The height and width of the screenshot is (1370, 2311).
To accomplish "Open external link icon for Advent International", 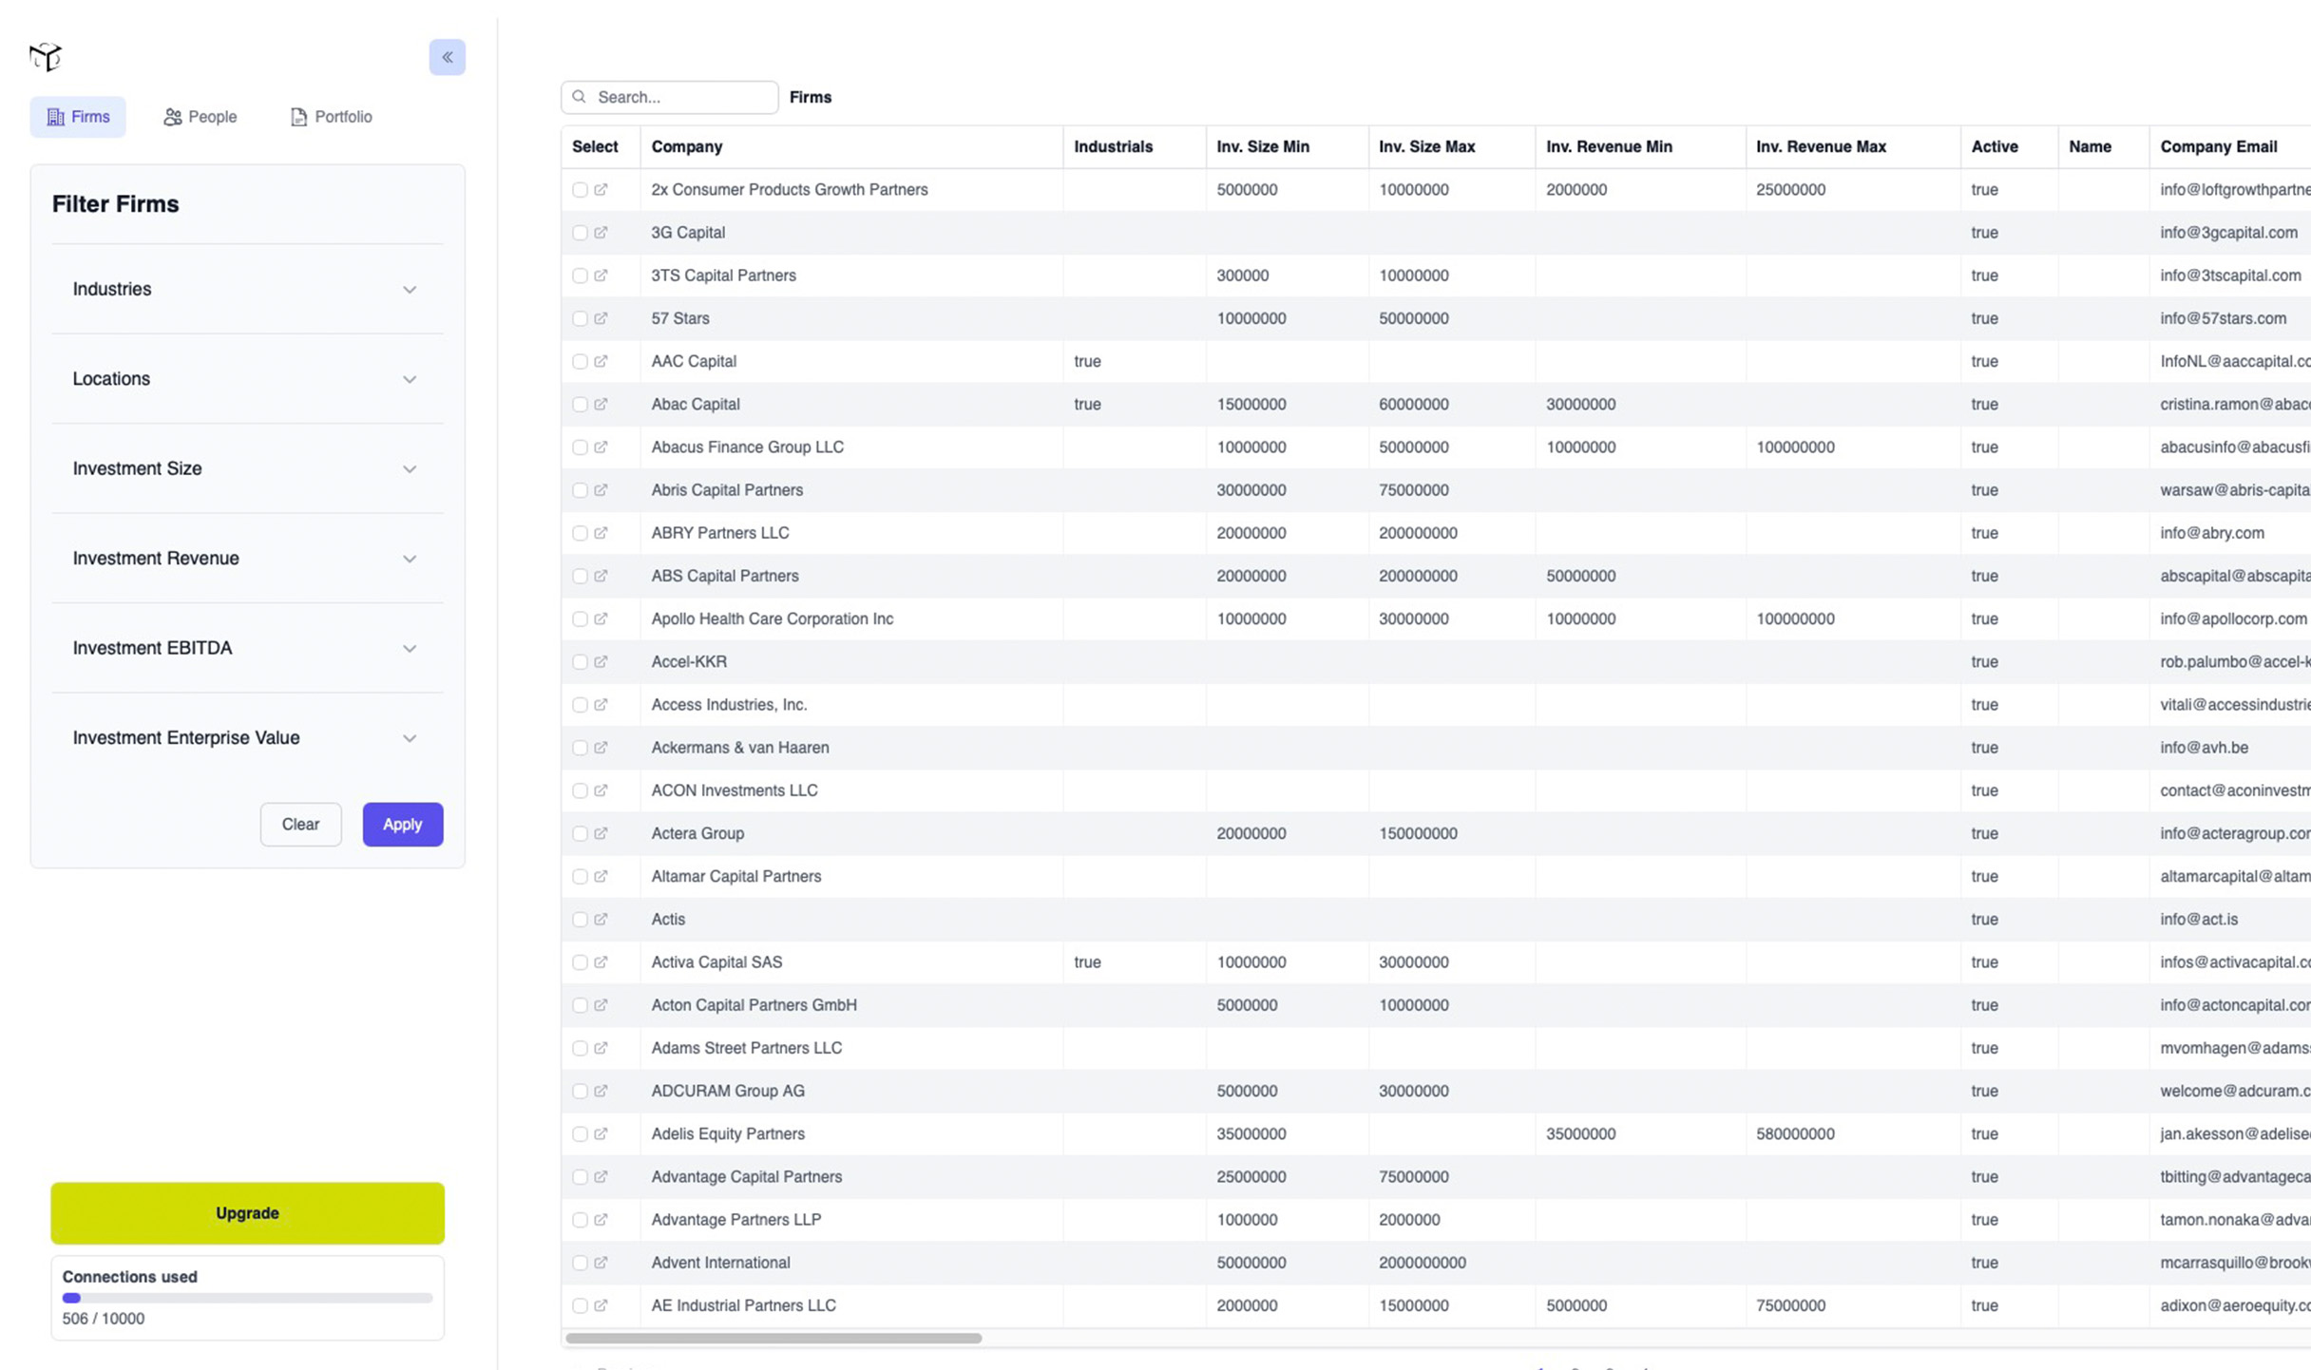I will [x=601, y=1263].
